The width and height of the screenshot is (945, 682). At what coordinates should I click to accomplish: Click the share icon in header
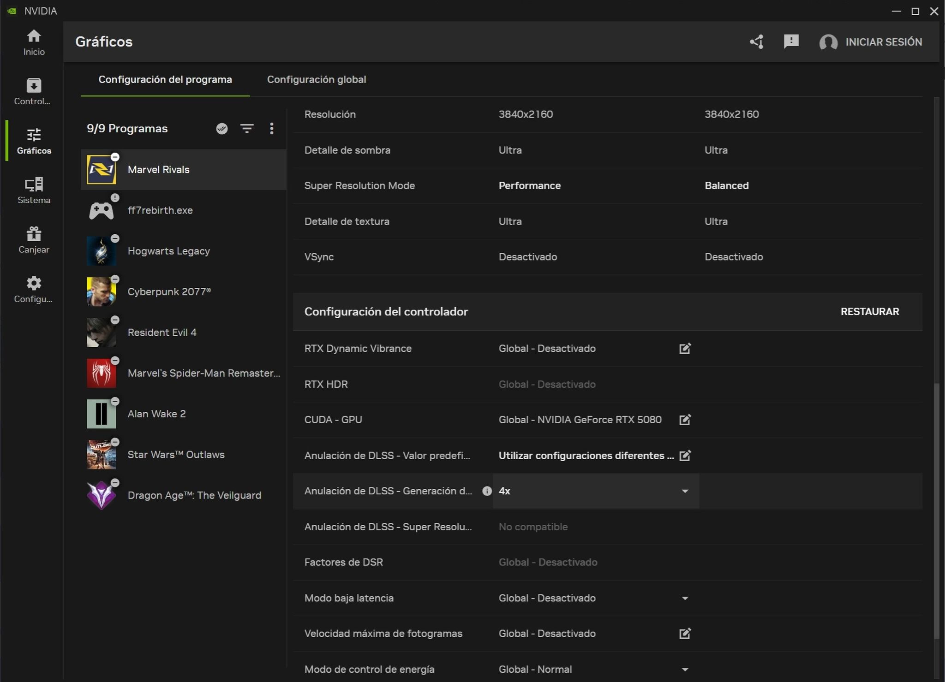coord(757,42)
